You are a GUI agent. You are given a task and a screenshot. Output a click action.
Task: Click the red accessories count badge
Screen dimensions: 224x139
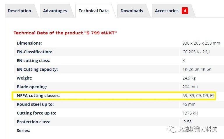185,11
